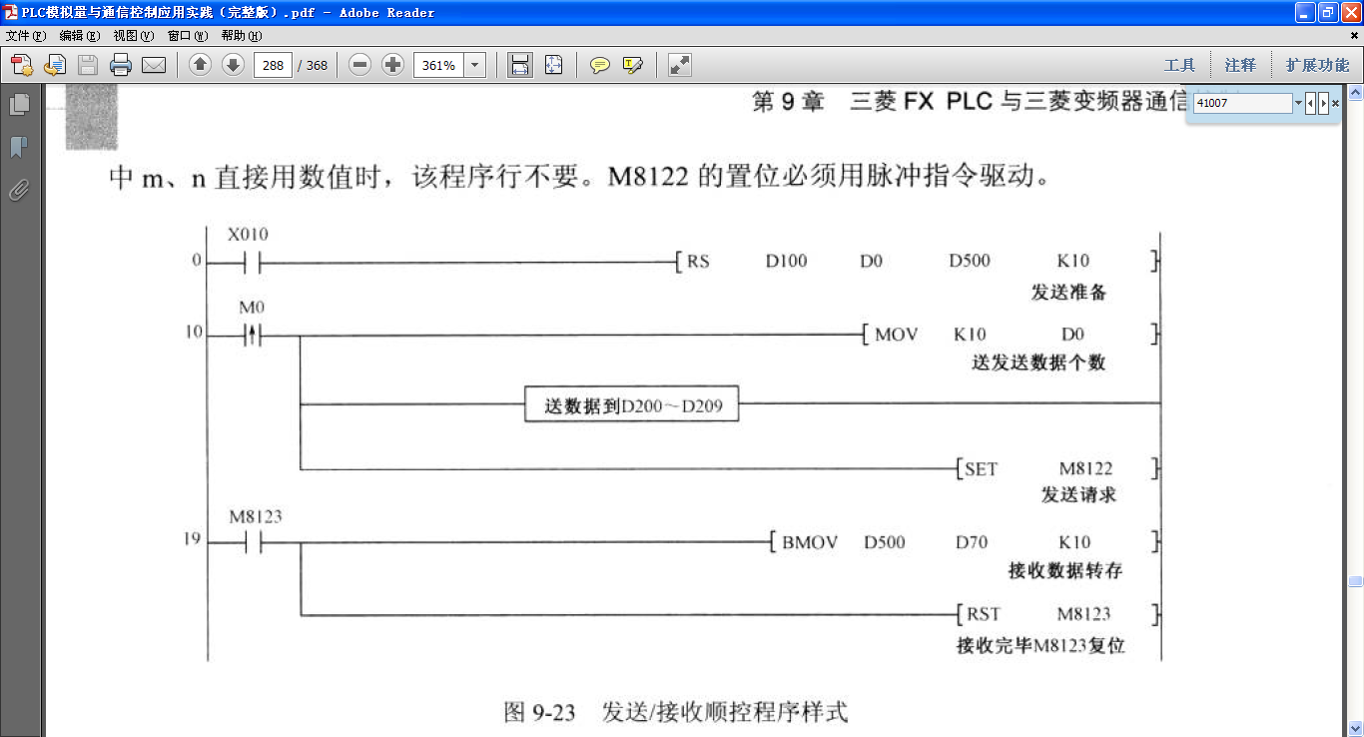Open the 注释 pane
1364x737 pixels.
[x=1240, y=66]
